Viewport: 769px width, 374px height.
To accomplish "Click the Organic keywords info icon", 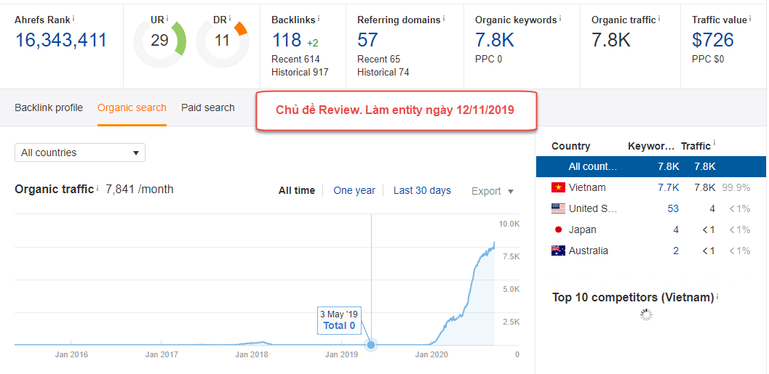I will (560, 19).
